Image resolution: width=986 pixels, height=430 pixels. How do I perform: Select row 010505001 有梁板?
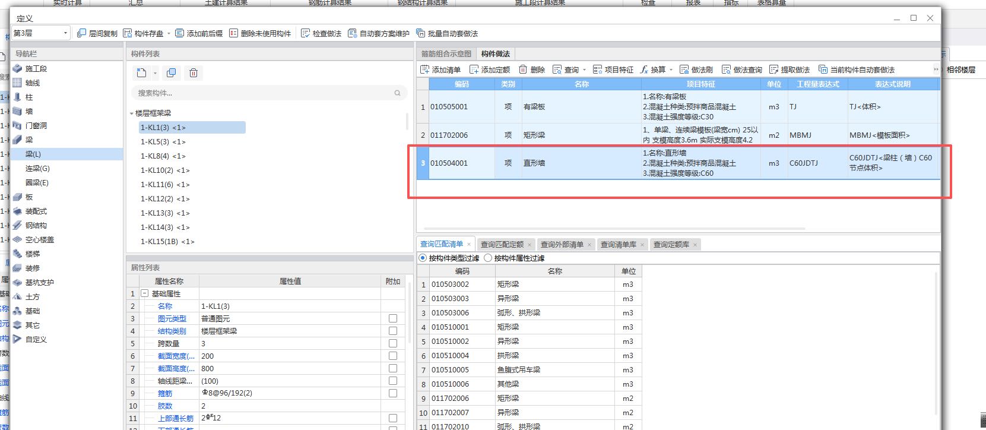pos(679,107)
